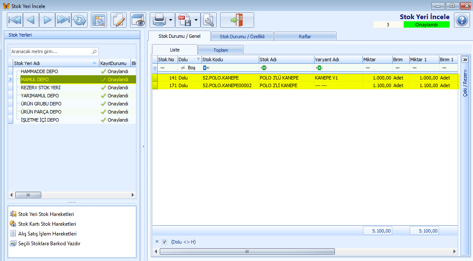Refresh data with the circular arrows icon

point(79,20)
